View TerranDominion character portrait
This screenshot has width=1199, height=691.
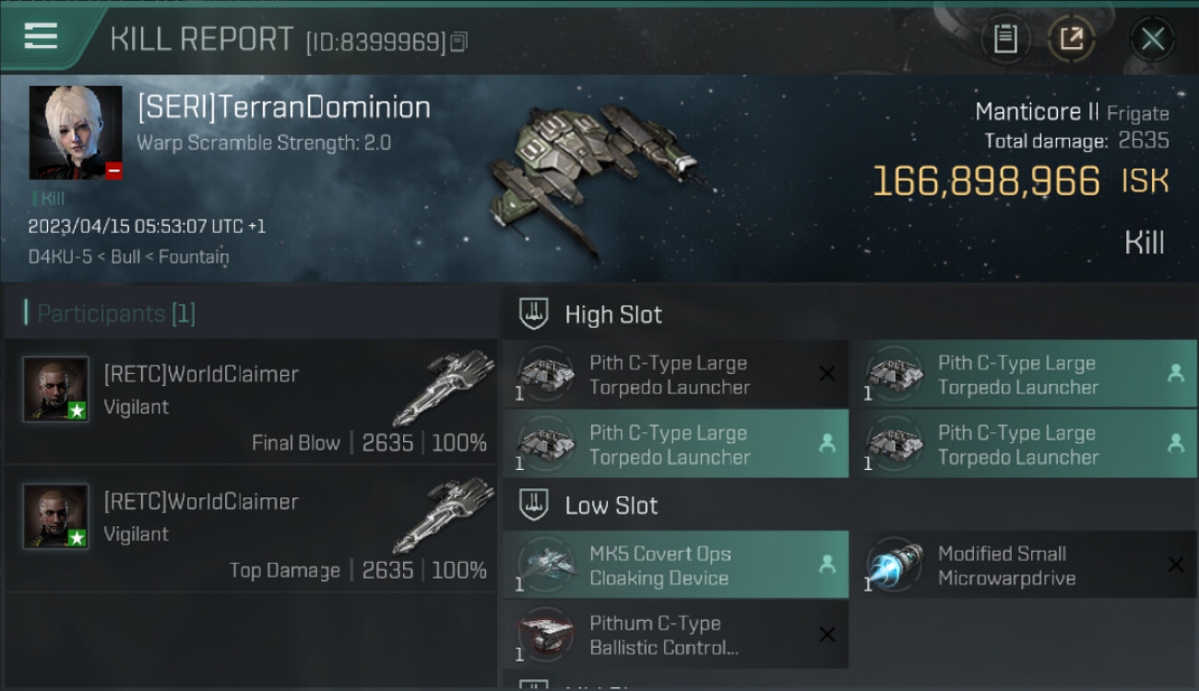click(x=76, y=133)
